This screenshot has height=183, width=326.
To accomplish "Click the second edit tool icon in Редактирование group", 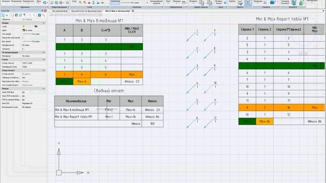I will pos(57,3).
